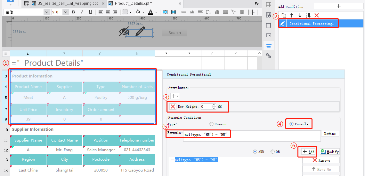Insert formula with F(x) icon
365x176 pixels.
click(x=209, y=12)
